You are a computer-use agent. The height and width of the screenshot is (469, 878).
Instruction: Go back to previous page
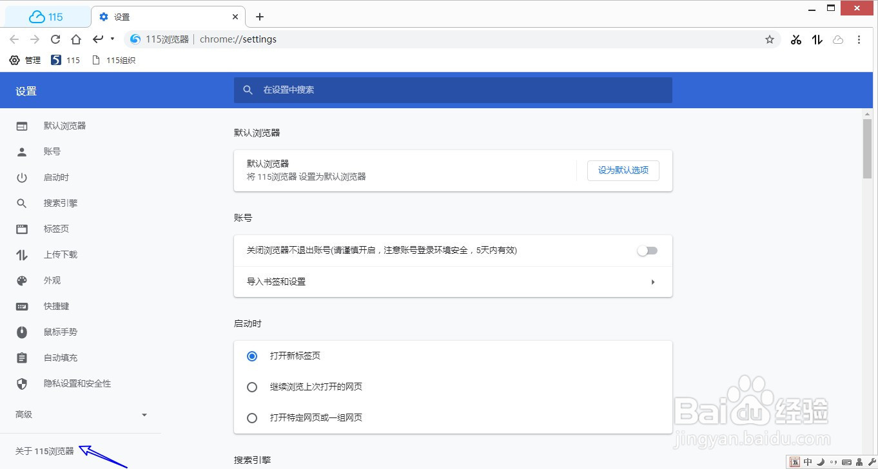click(14, 39)
